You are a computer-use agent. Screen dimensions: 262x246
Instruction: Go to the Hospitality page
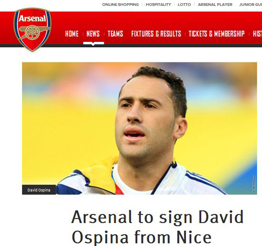[158, 5]
